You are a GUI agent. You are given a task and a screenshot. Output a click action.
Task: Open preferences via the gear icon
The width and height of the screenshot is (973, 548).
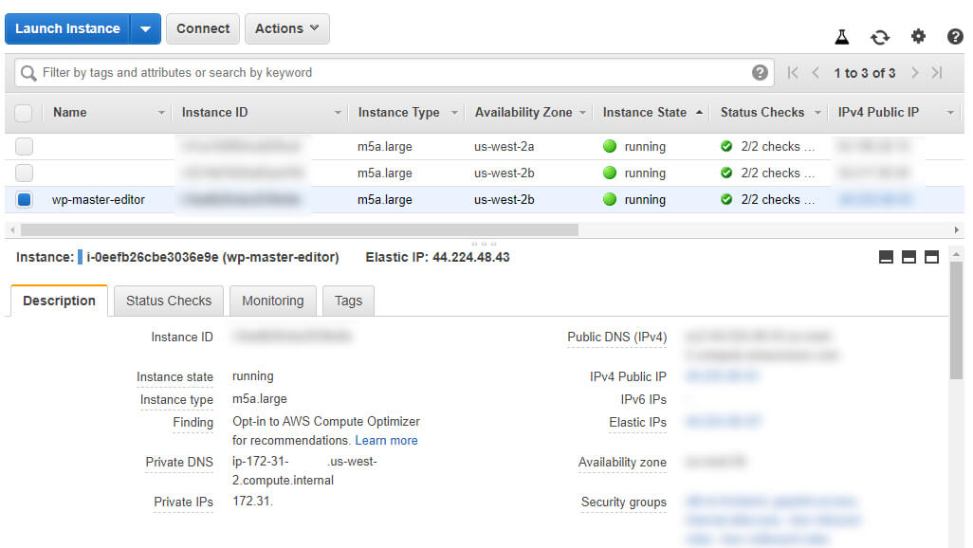pyautogui.click(x=917, y=36)
